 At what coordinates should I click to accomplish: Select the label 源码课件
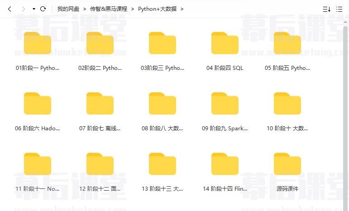pos(287,188)
